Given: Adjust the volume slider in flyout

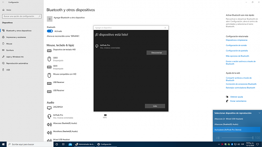Looking at the screenshot, I should [x=237, y=138].
